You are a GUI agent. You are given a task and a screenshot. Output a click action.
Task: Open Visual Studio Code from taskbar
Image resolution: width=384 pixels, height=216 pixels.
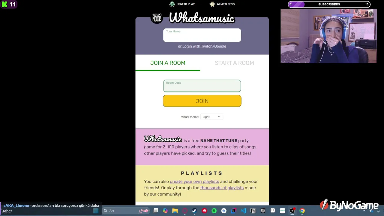243,211
